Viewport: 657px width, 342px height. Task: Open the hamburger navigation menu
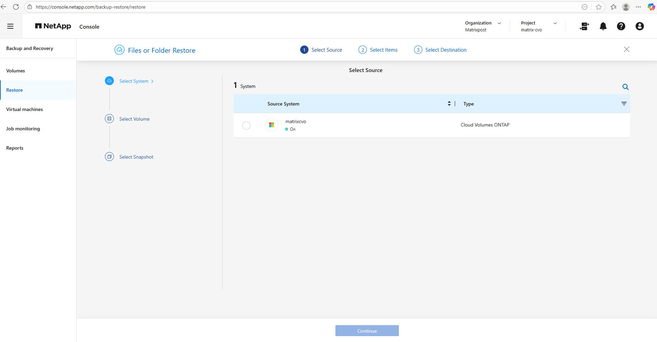pos(10,26)
